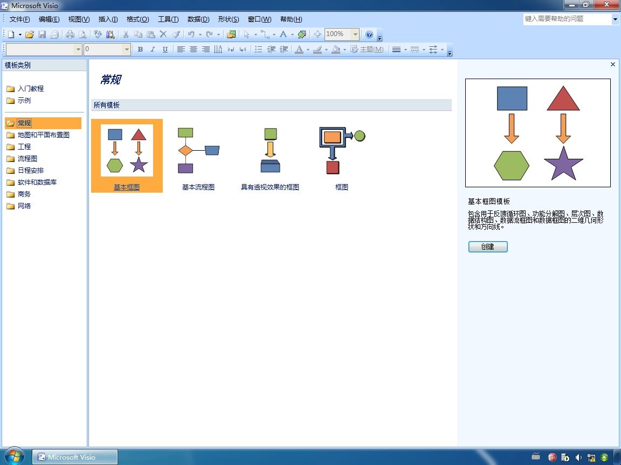This screenshot has height=465, width=621.
Task: Apply the Line Color pen swatch
Action: [x=318, y=50]
